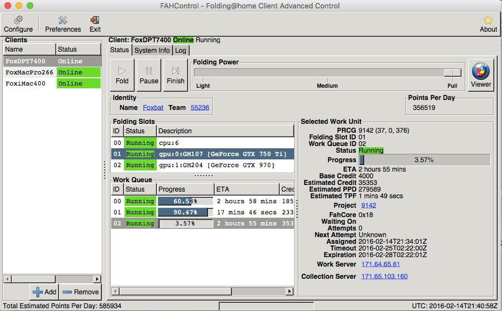Select slot 02 GeForce GTX 970
Screen dimensions: 502x311
pos(203,165)
